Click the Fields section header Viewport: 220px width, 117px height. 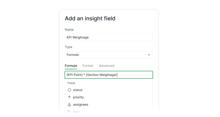[71, 83]
